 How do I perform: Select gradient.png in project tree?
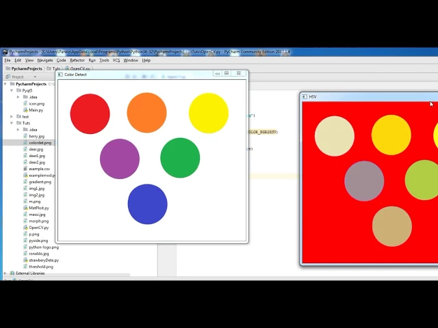pos(40,182)
